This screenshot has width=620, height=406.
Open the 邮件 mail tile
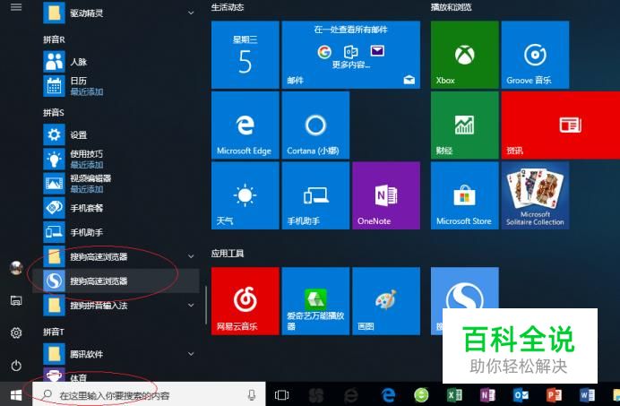coord(350,55)
